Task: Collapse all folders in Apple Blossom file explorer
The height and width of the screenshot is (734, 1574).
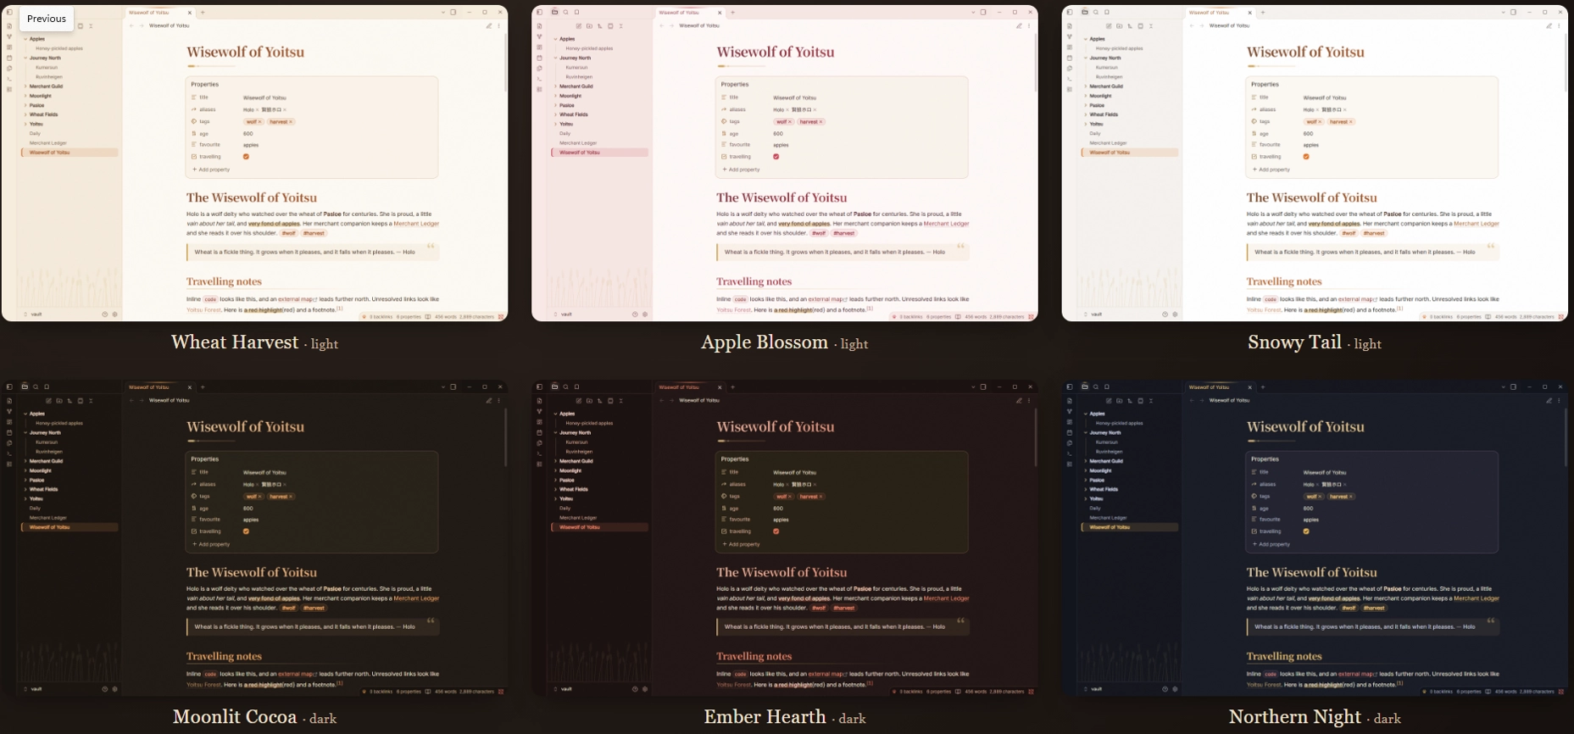Action: [620, 26]
